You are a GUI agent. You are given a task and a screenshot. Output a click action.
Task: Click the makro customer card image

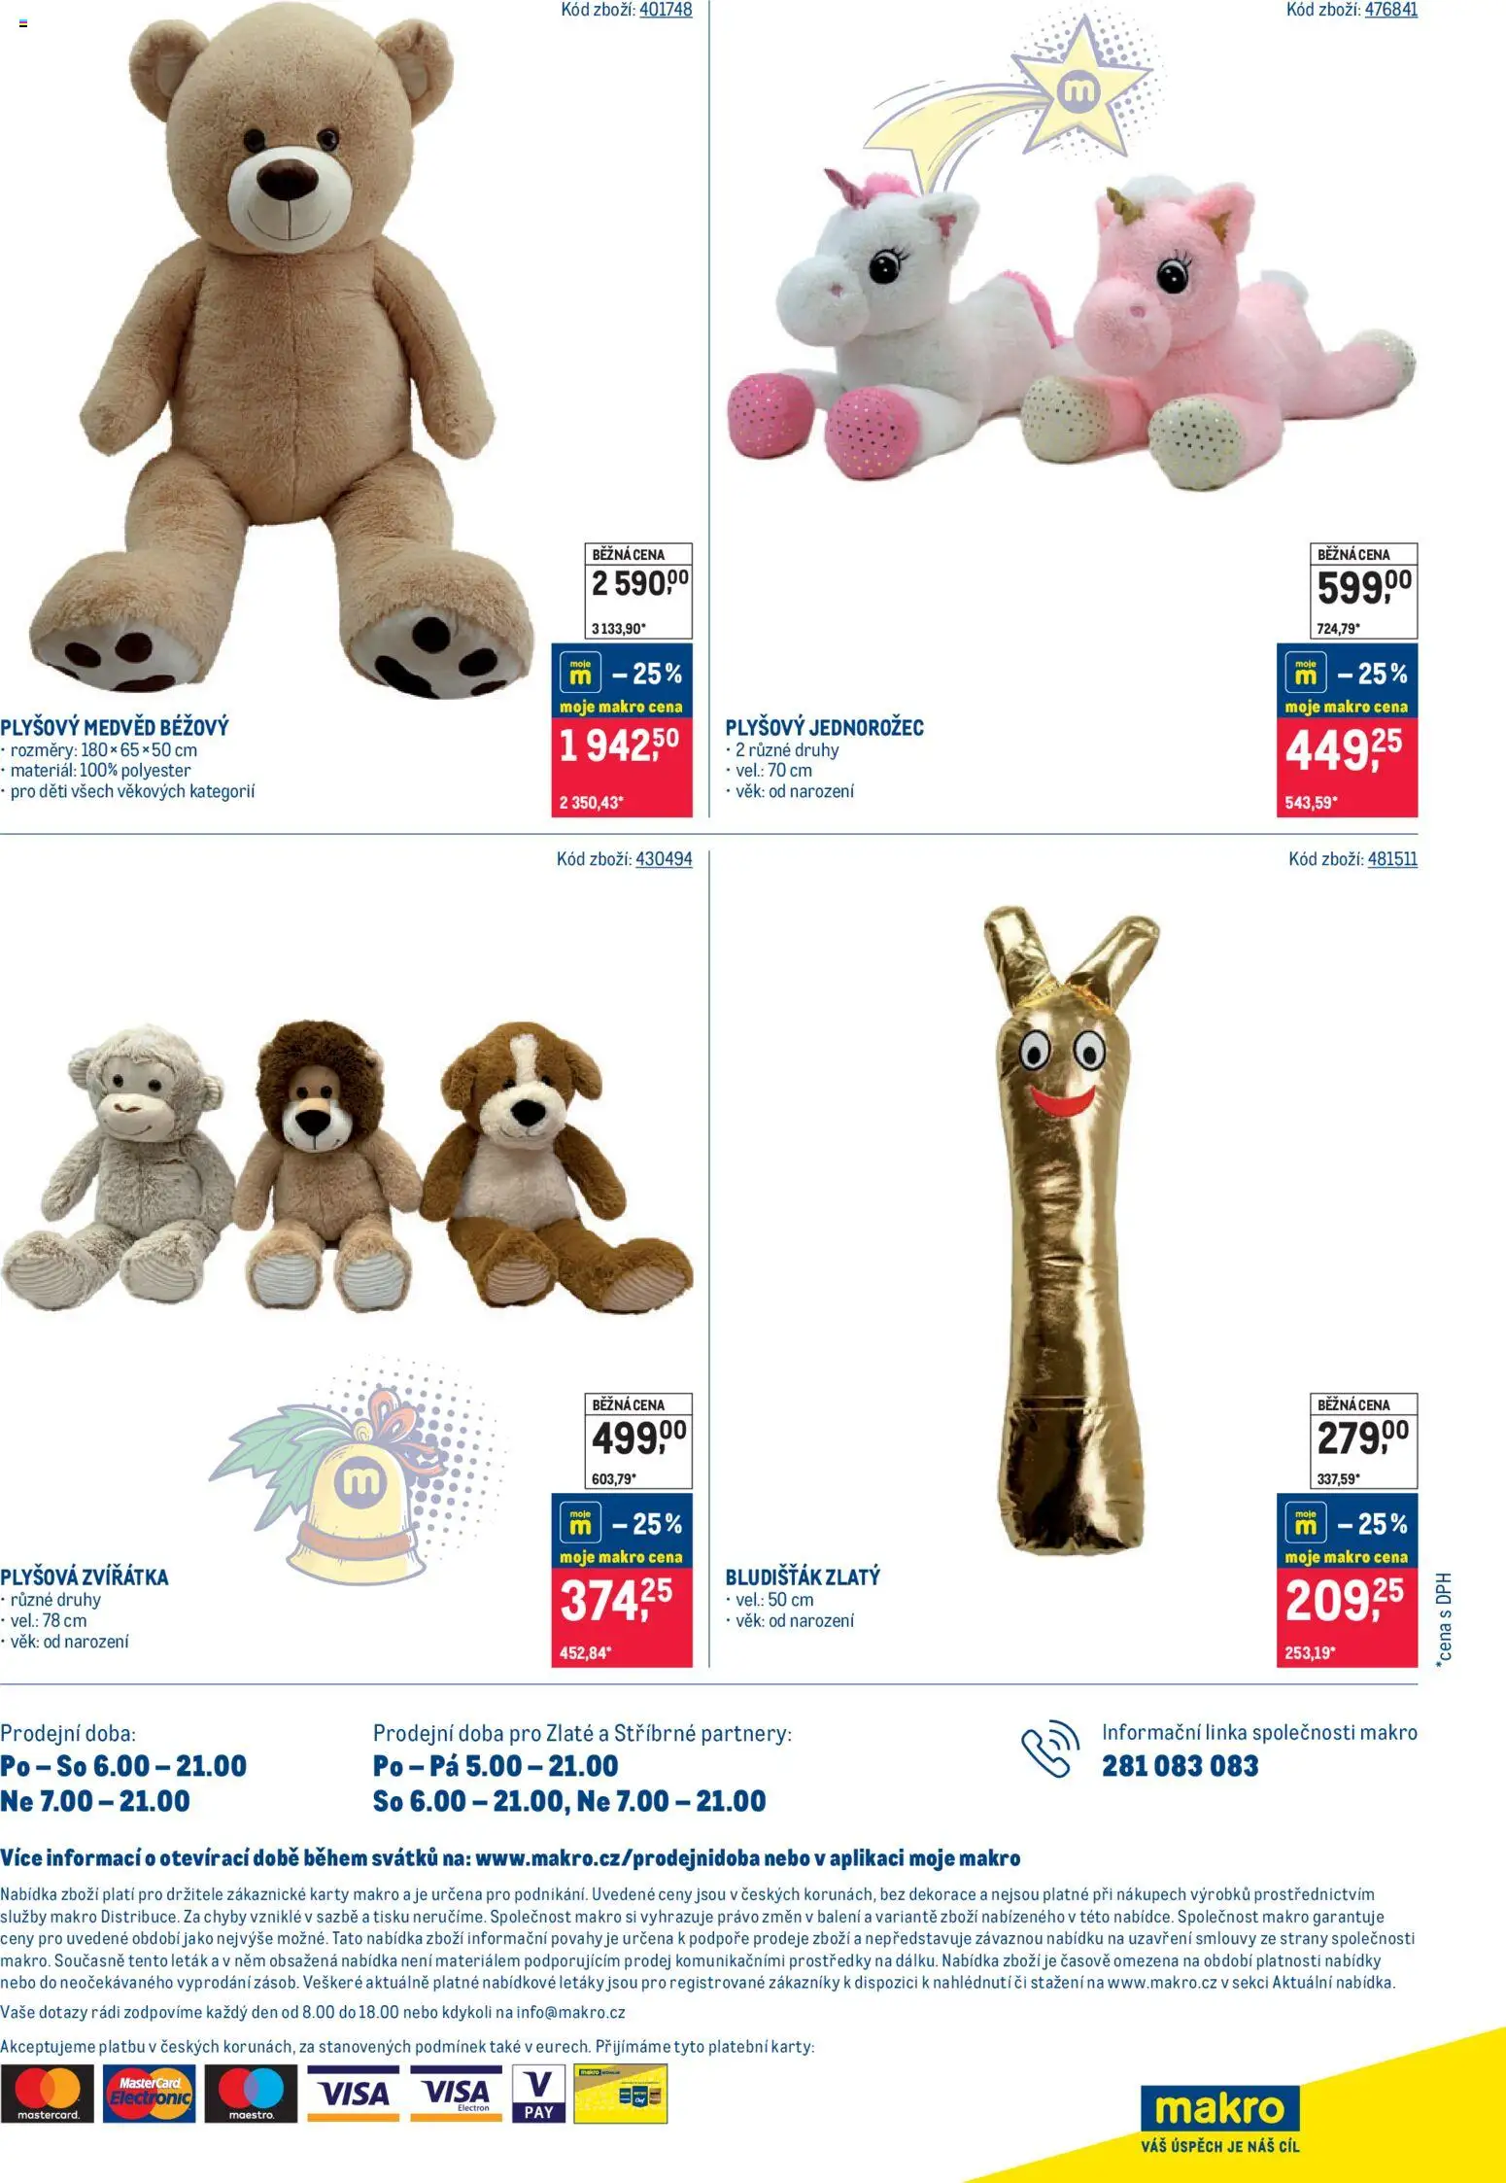pos(620,2094)
